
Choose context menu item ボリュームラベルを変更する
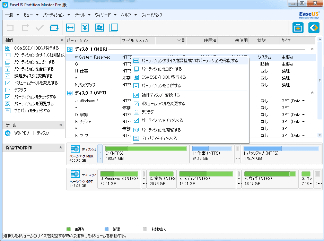coord(190,104)
